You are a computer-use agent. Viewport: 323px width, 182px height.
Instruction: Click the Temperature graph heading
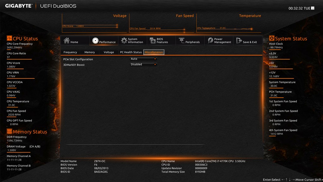250,16
